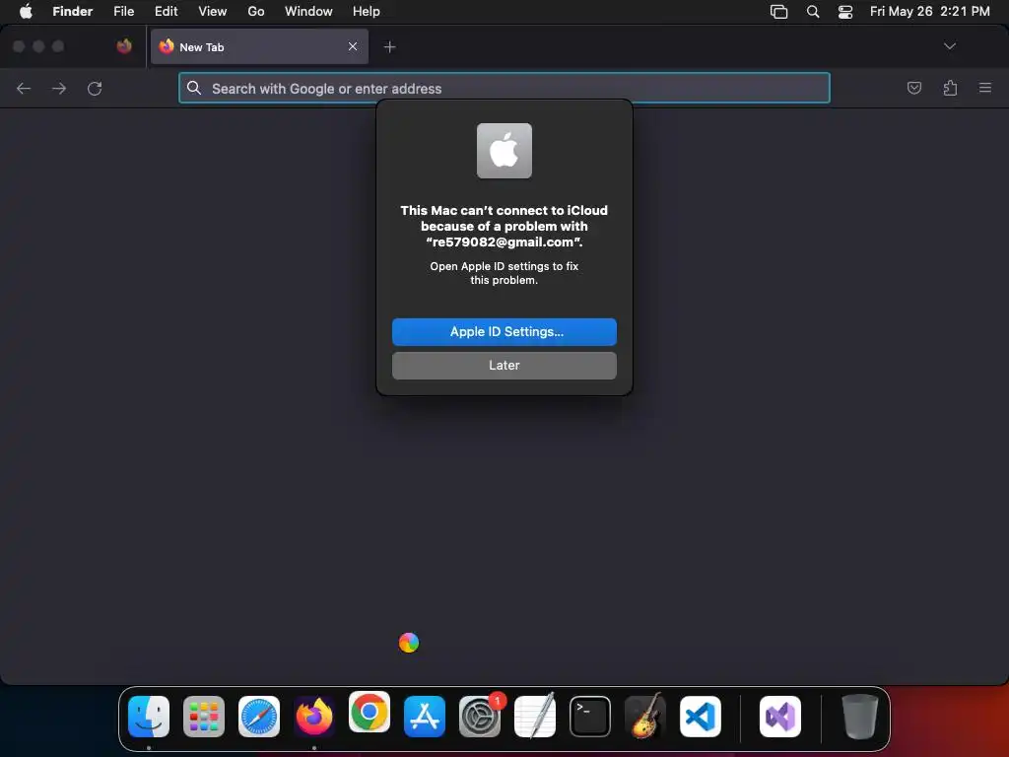Click the Firefox View icon beside the tab

(124, 46)
